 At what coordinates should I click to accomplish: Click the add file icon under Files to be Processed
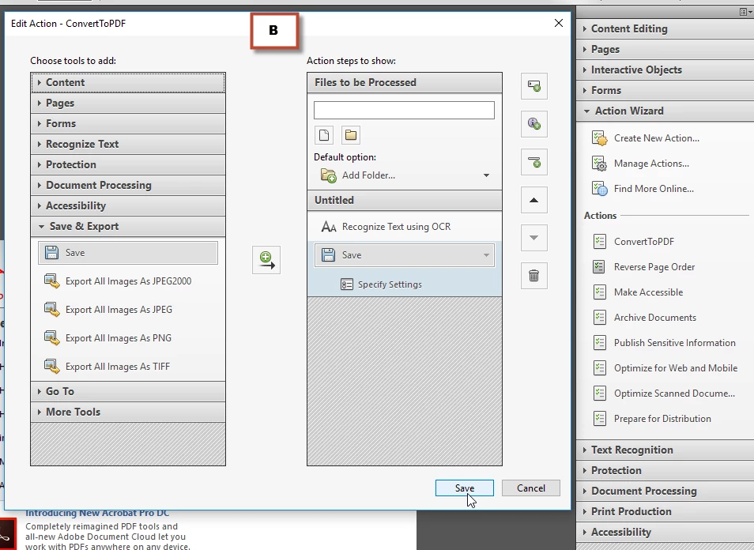pos(324,135)
